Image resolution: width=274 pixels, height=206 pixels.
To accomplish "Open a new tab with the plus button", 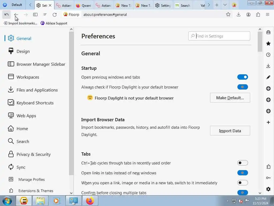I will [x=217, y=5].
